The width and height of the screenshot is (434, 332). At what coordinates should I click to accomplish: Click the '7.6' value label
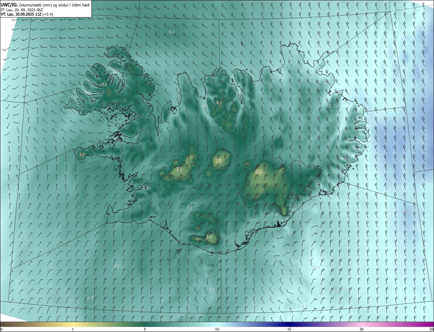pyautogui.click(x=117, y=140)
